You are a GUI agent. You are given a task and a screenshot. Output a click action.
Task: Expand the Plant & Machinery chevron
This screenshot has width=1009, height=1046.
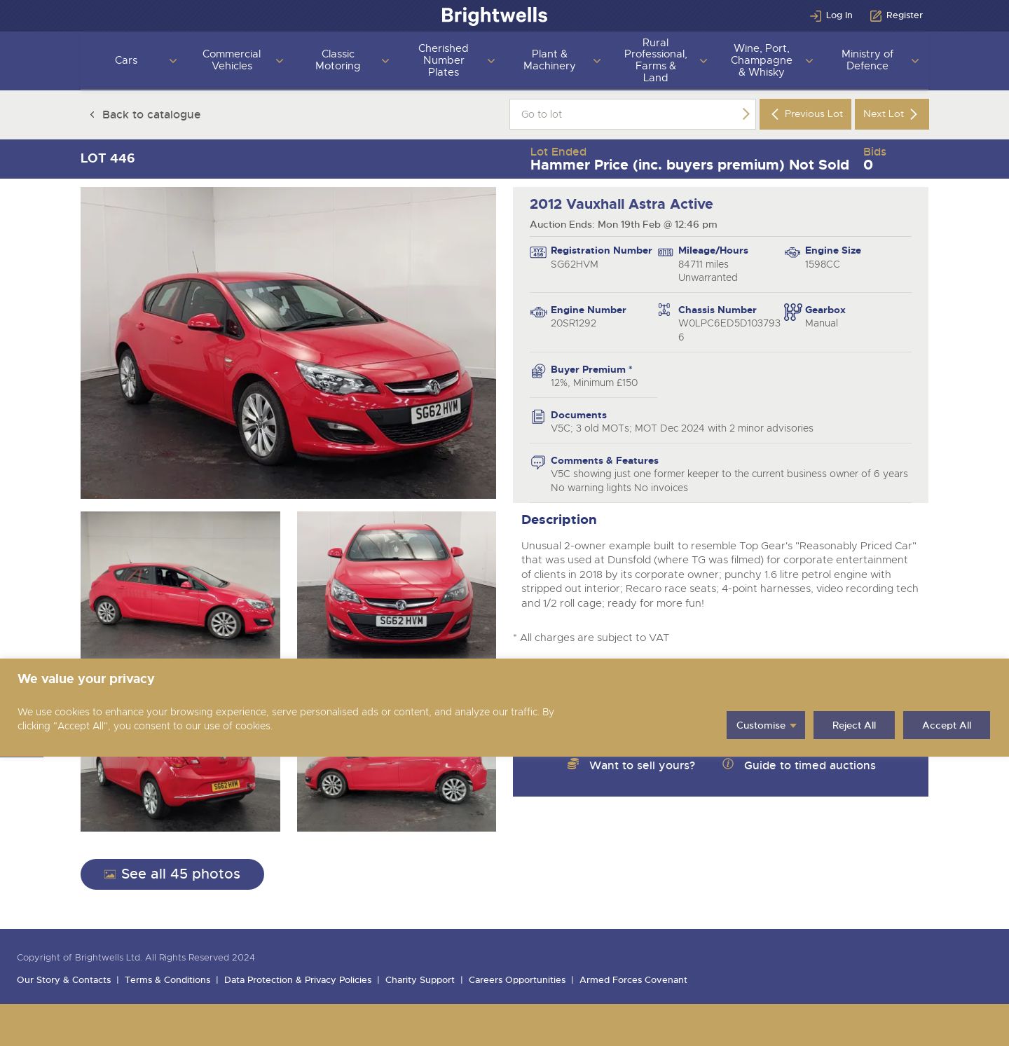597,61
